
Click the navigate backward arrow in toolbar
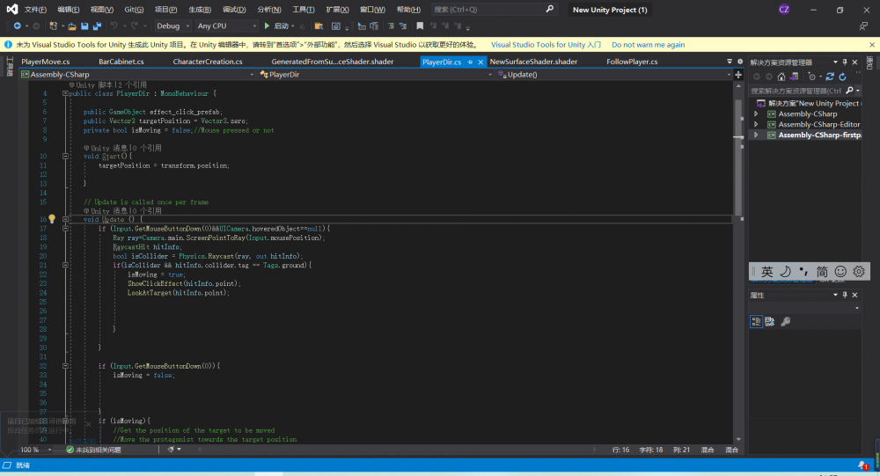pyautogui.click(x=18, y=26)
